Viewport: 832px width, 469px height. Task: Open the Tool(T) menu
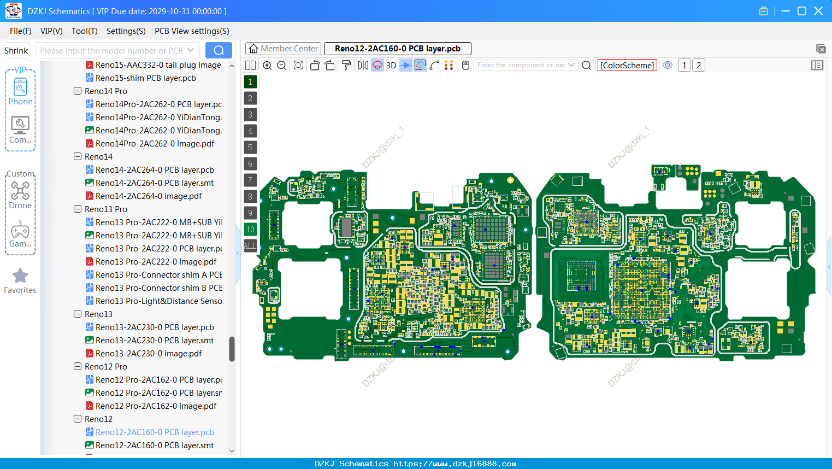pyautogui.click(x=85, y=31)
